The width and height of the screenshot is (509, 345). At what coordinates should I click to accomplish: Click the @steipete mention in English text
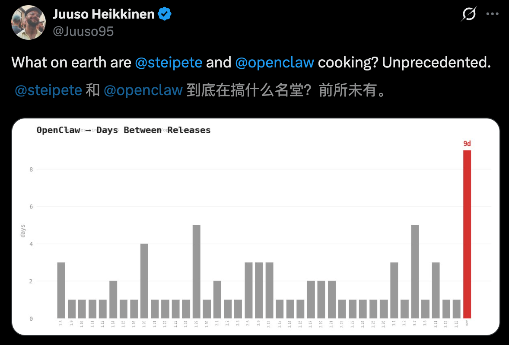click(x=169, y=63)
